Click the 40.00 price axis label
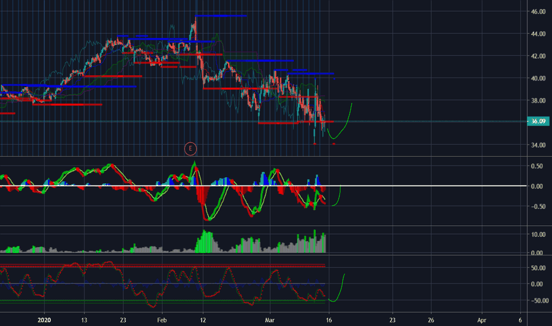The width and height of the screenshot is (552, 326). (x=538, y=78)
